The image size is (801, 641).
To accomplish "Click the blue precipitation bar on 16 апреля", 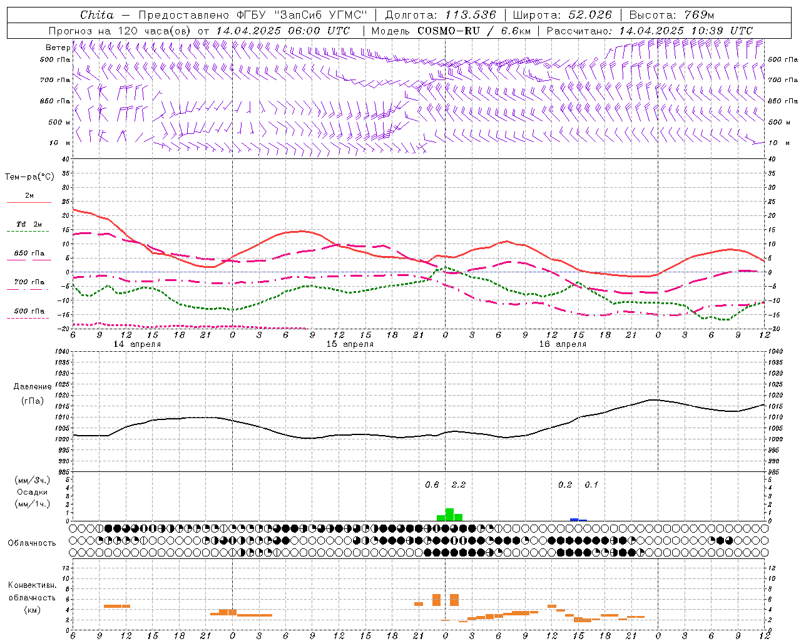I will (x=574, y=520).
